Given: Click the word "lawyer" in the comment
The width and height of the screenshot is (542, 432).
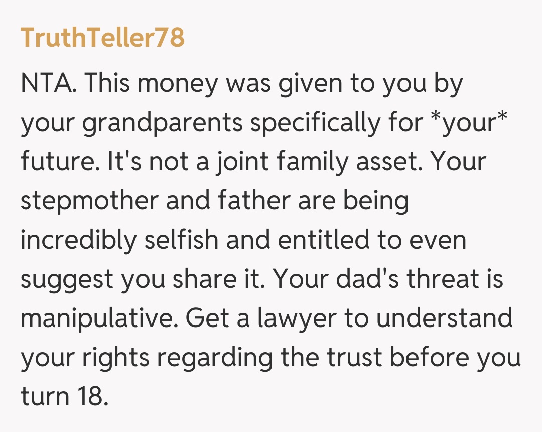Looking at the screenshot, I should (x=293, y=319).
